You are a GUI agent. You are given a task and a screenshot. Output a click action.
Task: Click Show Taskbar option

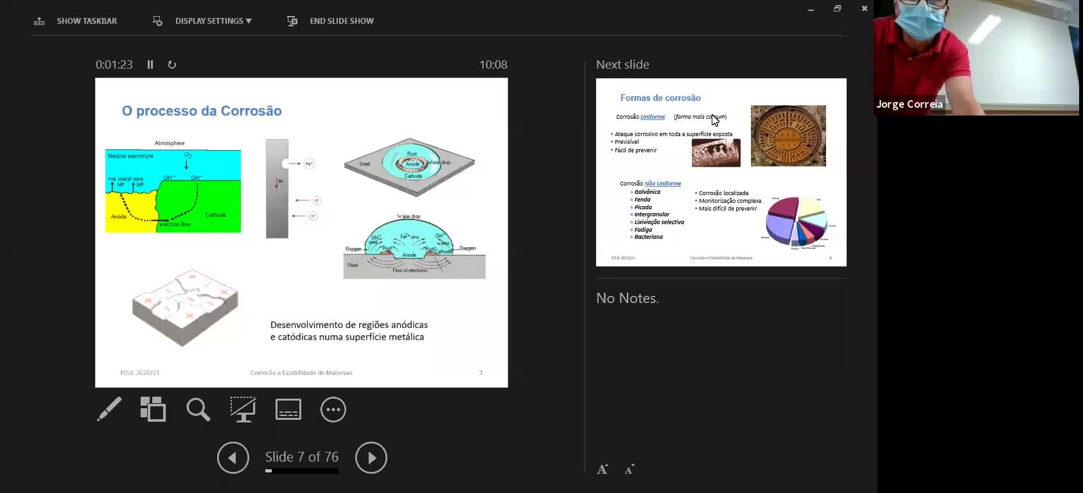tap(76, 21)
